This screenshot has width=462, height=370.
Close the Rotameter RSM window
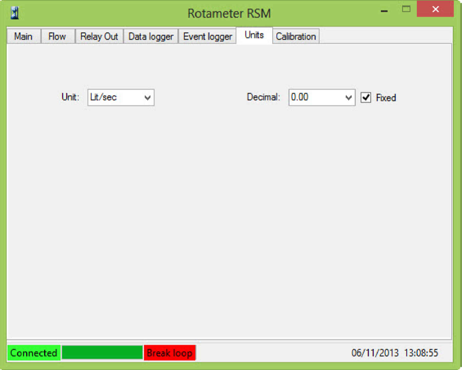tap(435, 10)
